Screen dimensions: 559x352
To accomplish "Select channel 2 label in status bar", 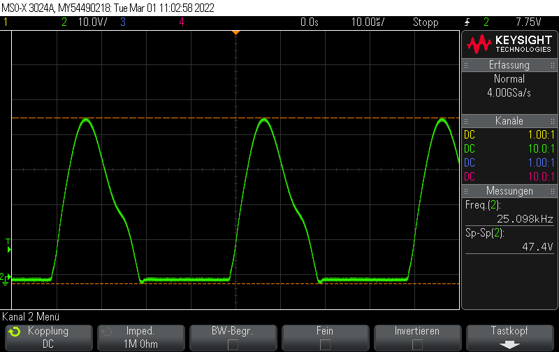I will pyautogui.click(x=64, y=22).
